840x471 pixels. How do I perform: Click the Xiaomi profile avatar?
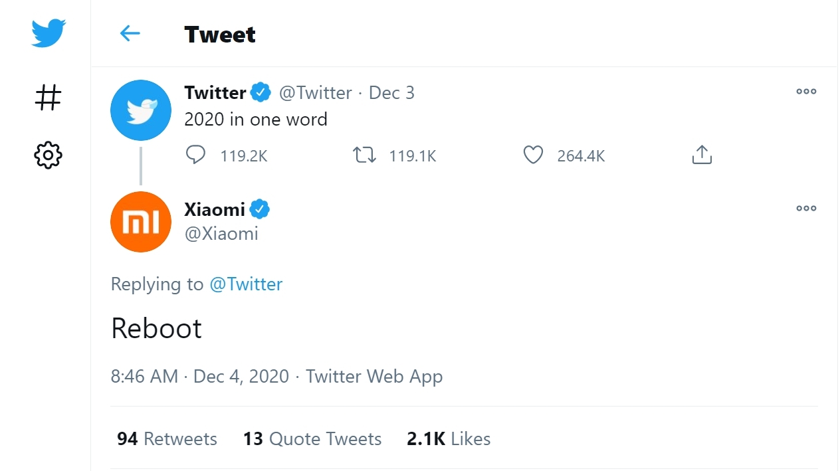pos(141,222)
